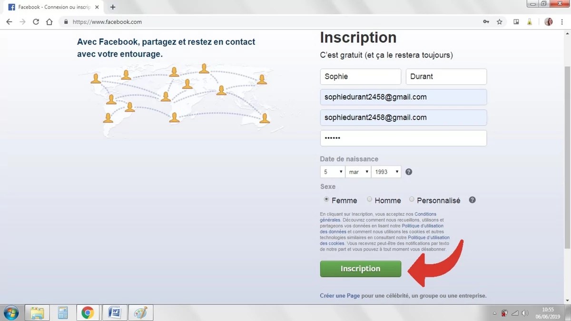Open the saved password key icon
Image resolution: width=571 pixels, height=321 pixels.
click(486, 22)
